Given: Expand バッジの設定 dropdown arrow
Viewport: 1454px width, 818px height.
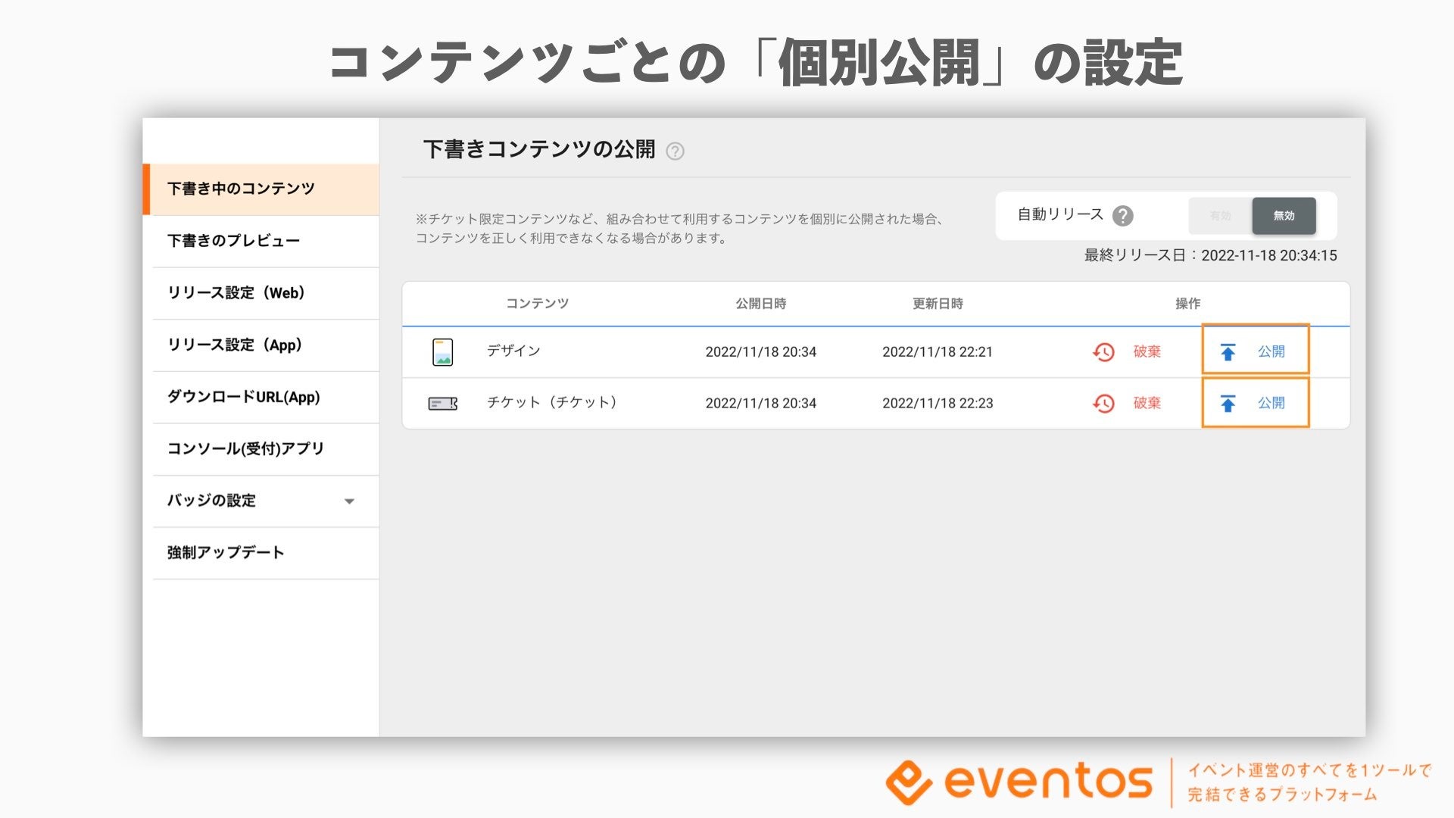Looking at the screenshot, I should click(349, 501).
